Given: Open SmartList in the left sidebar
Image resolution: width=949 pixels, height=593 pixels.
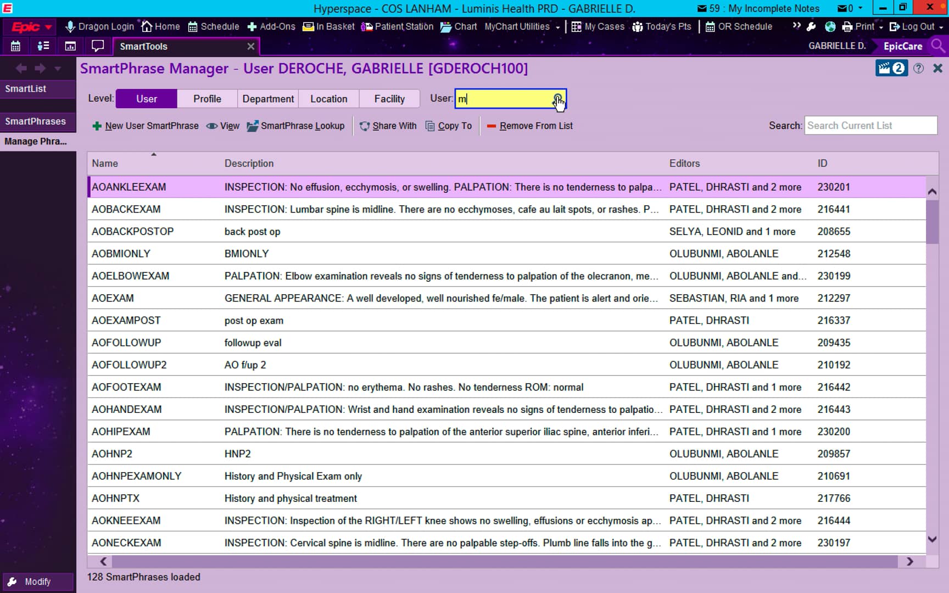Looking at the screenshot, I should (x=38, y=89).
